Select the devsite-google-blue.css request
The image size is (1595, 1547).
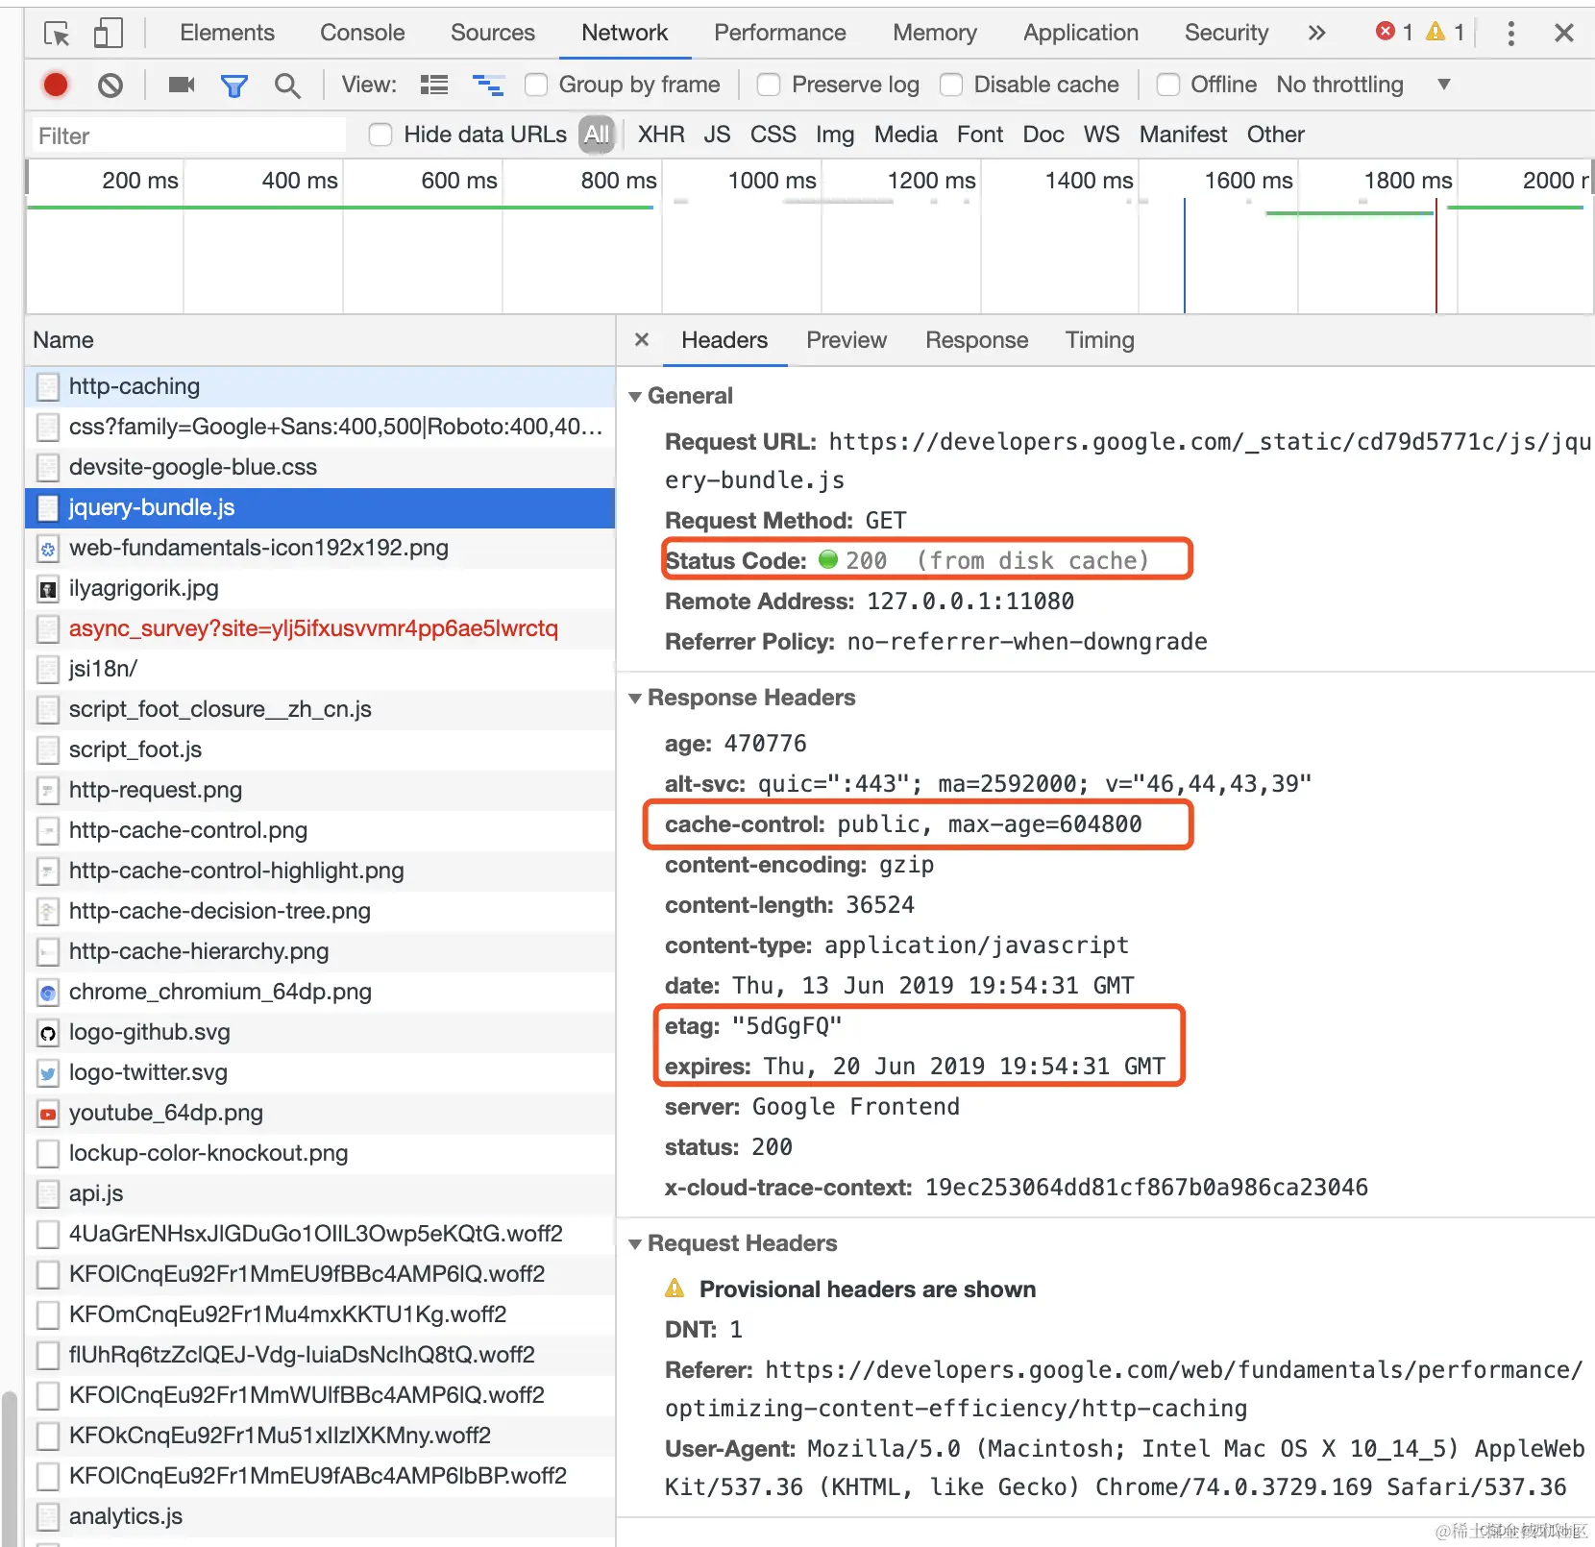tap(320, 468)
